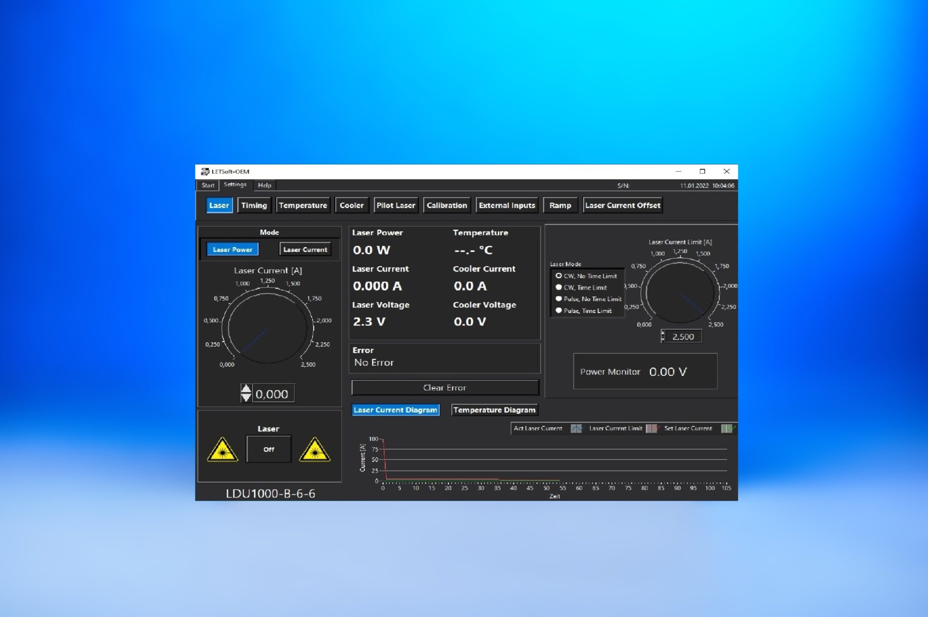Show the Temperature Diagram
The image size is (928, 617).
click(494, 410)
